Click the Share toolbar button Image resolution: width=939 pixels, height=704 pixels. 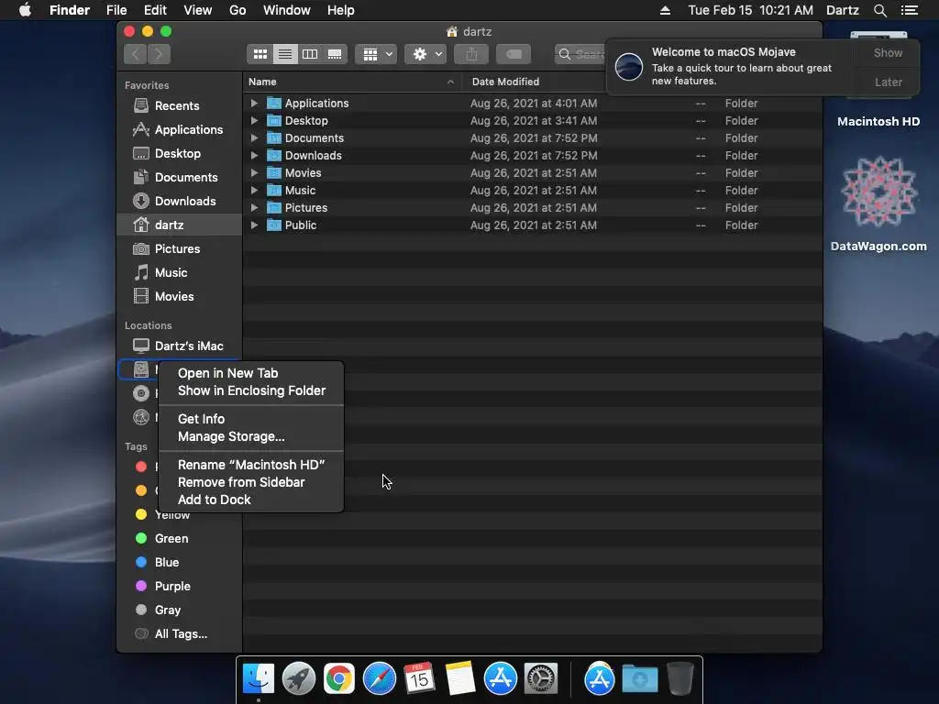point(471,54)
